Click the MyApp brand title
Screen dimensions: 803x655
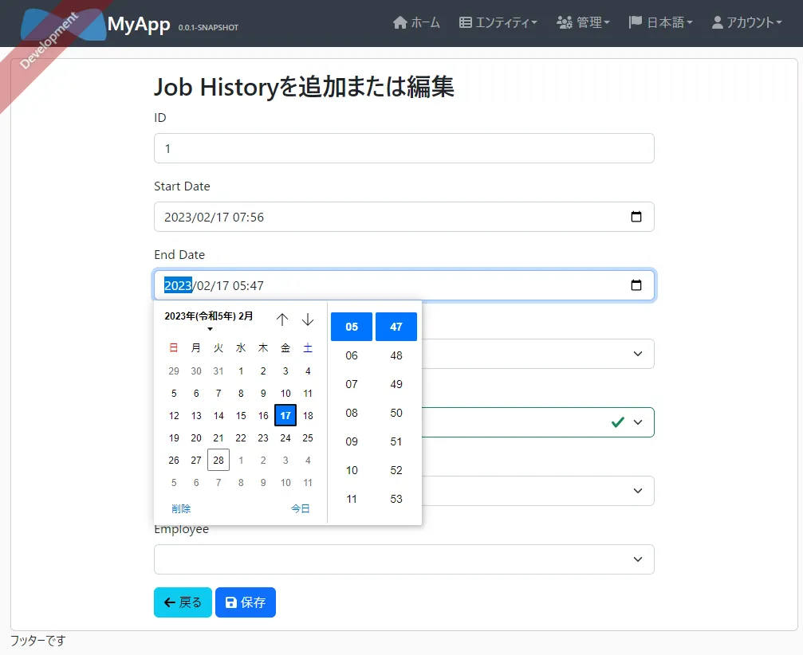point(138,24)
